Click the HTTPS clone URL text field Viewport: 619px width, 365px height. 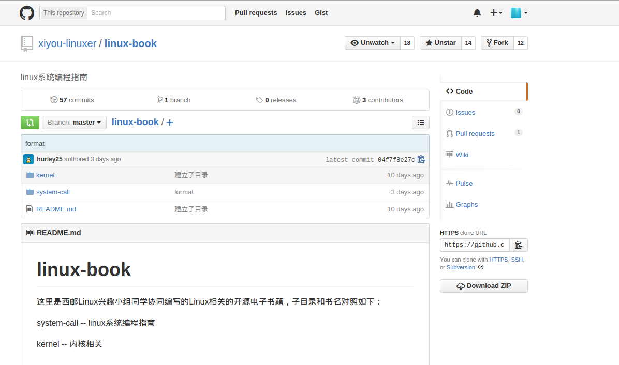(475, 245)
